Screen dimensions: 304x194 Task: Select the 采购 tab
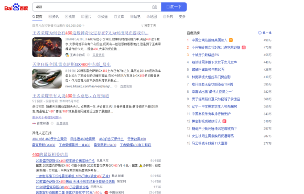pos(168,17)
